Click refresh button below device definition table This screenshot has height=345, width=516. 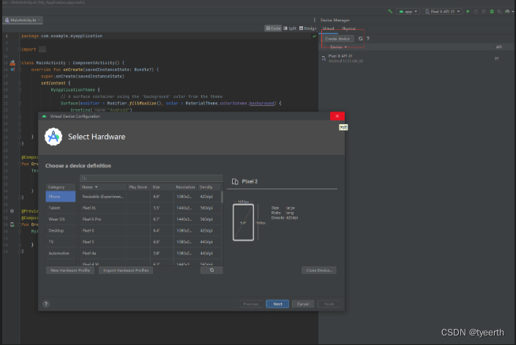point(212,270)
